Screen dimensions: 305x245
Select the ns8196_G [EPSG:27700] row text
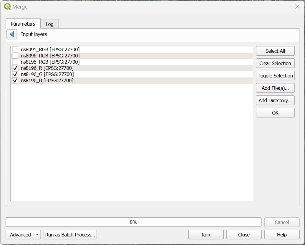47,74
